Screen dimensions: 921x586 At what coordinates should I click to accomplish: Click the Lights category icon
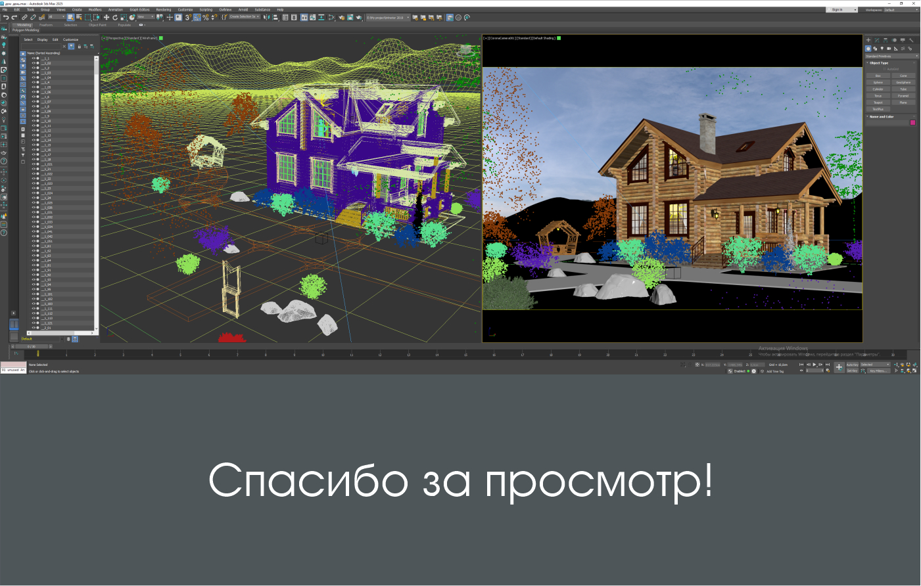pyautogui.click(x=883, y=49)
